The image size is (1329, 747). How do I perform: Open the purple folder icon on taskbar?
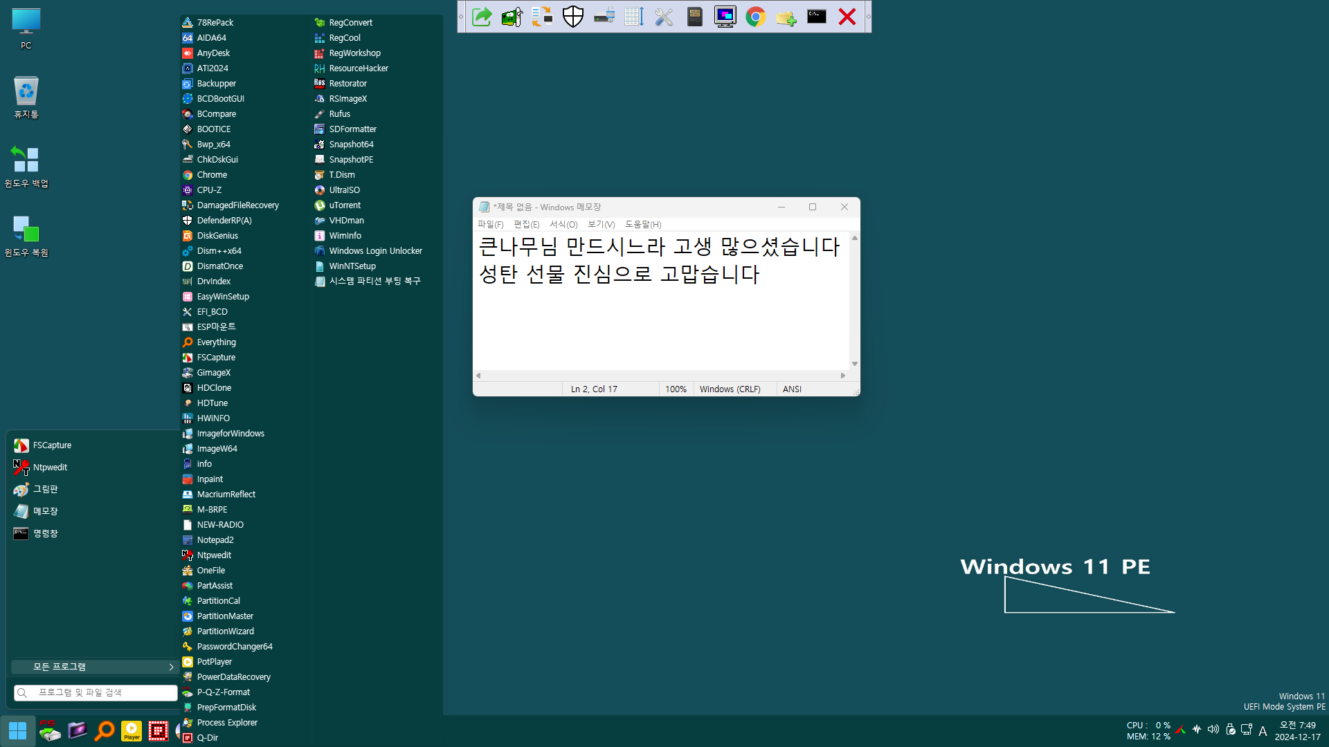(x=77, y=730)
